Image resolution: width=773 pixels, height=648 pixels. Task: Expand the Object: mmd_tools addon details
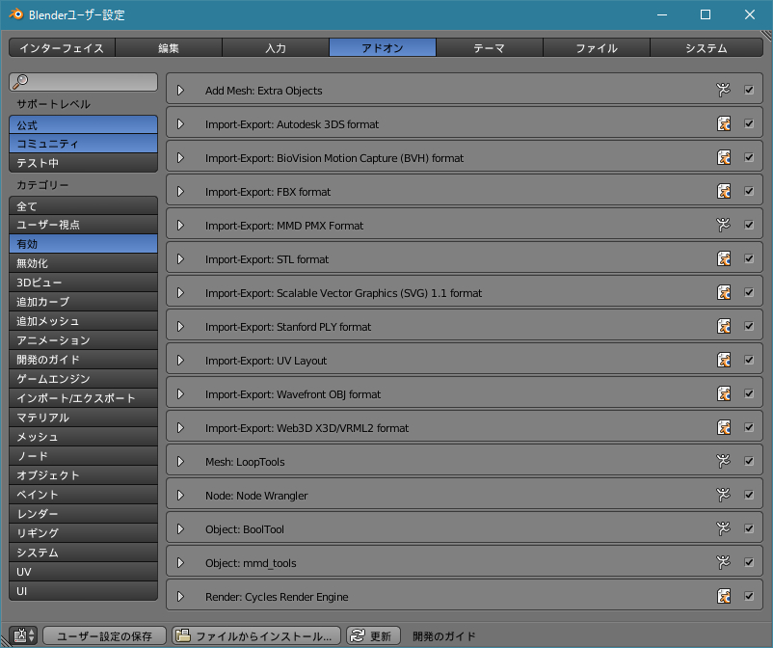[180, 563]
